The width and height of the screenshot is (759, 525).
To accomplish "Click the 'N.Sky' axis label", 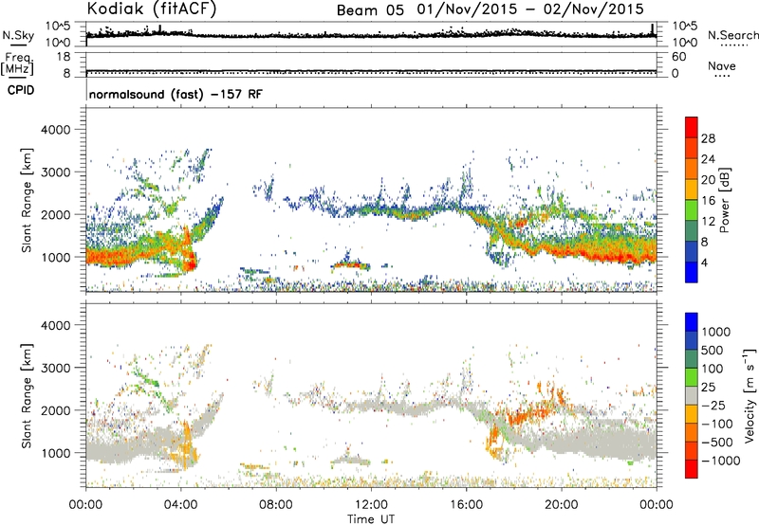I will [18, 35].
